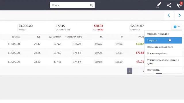Click open price 177.48
The width and height of the screenshot is (184, 103).
(57, 44)
